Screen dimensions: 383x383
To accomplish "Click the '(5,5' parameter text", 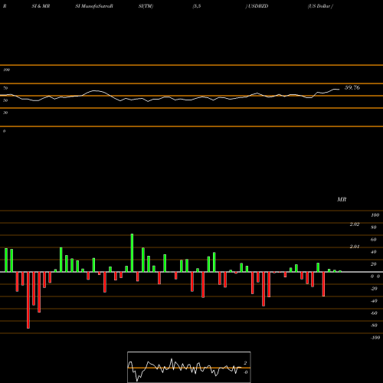I will [197, 6].
